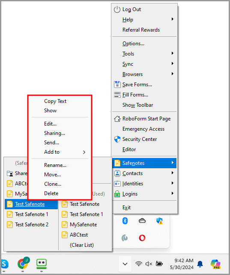Expand the Add to submenu chevron

(x=84, y=152)
